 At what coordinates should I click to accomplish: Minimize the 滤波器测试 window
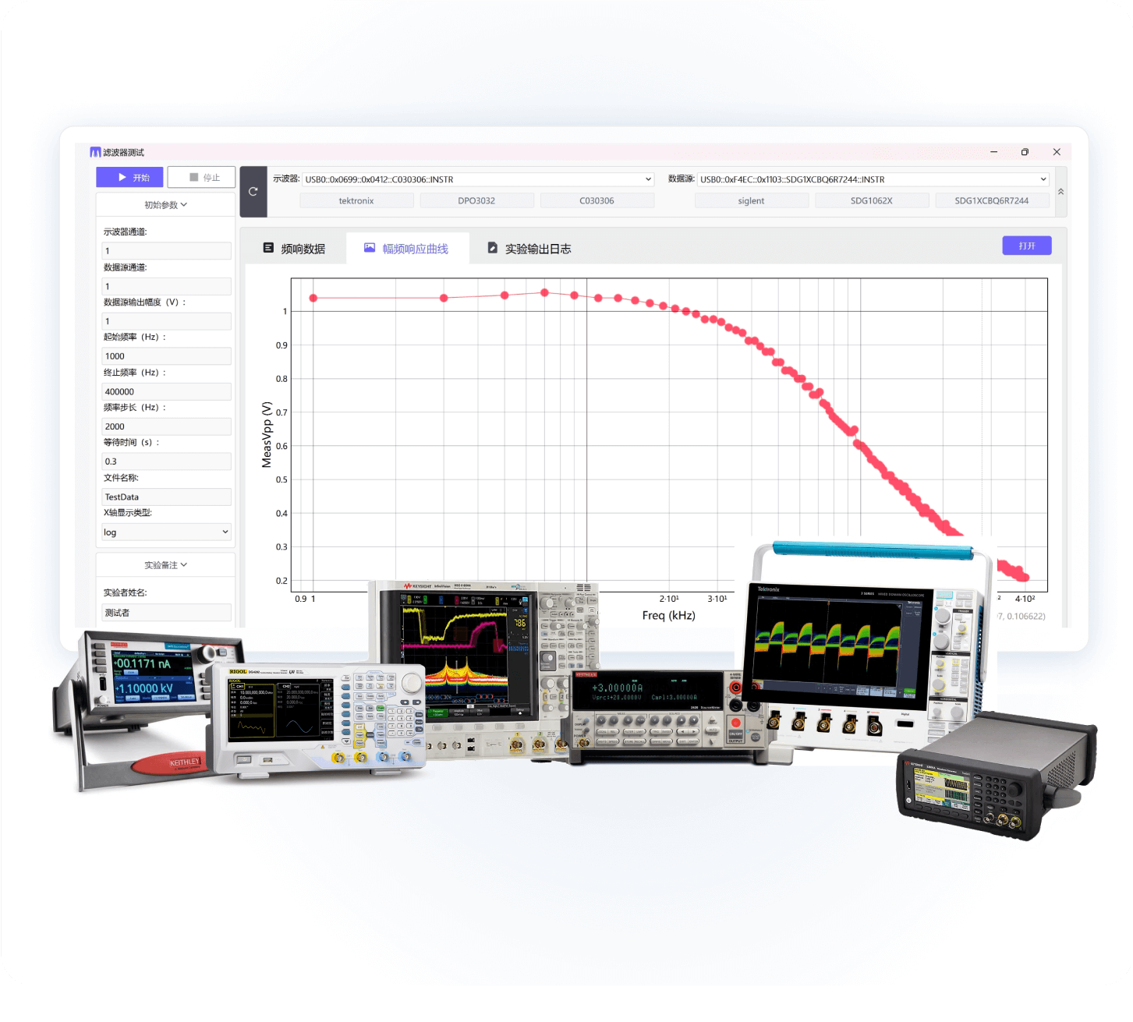click(994, 152)
